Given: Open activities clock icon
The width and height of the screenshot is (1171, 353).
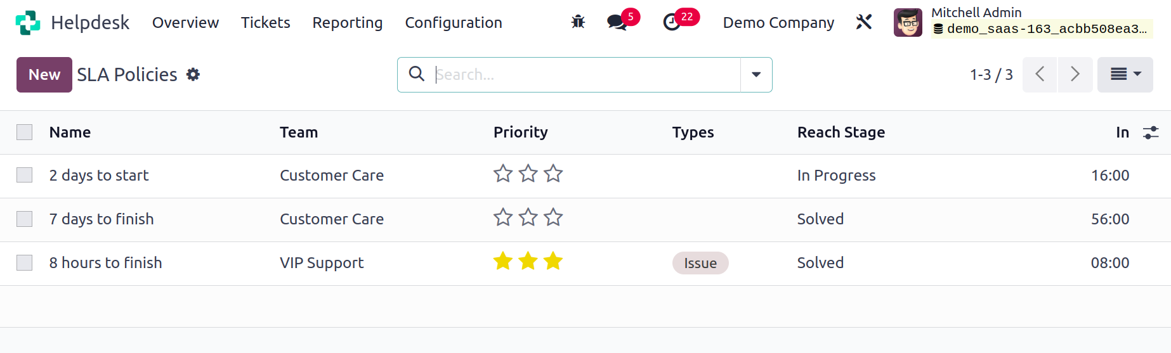Looking at the screenshot, I should click(671, 22).
